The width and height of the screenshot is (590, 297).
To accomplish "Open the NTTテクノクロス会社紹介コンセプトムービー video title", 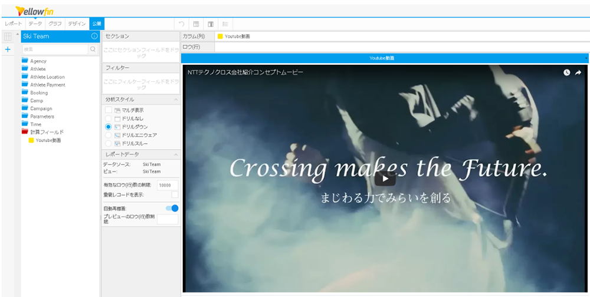I will tap(245, 72).
